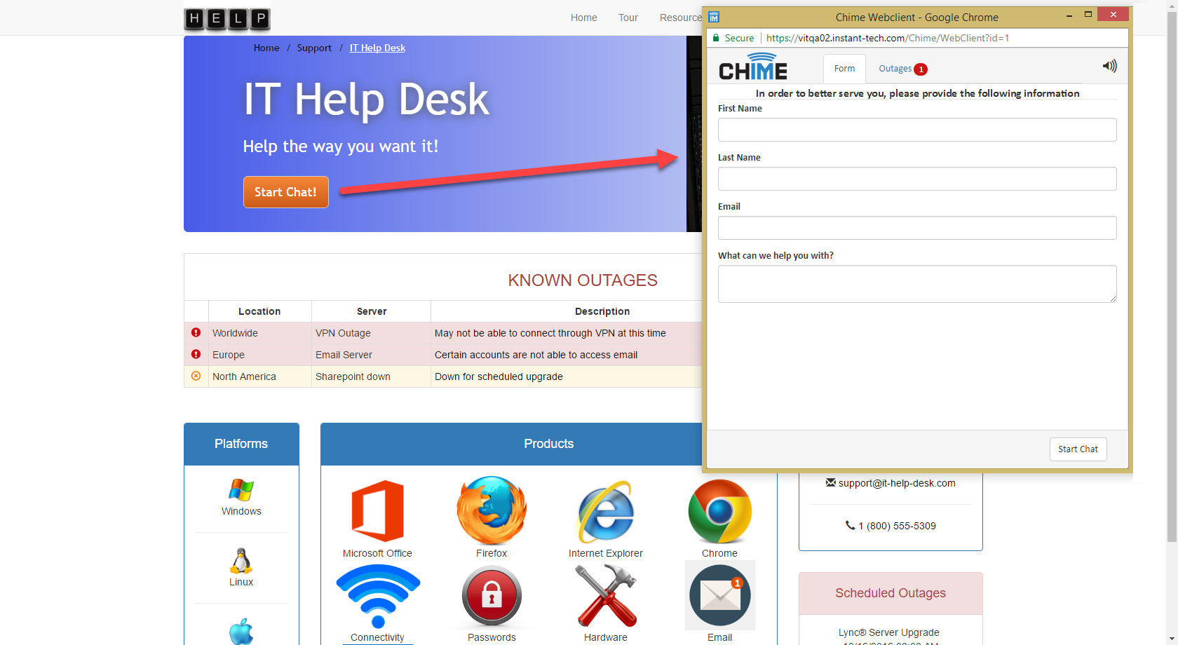1178x645 pixels.
Task: Click the Start Chat button in Chime window
Action: (1078, 449)
